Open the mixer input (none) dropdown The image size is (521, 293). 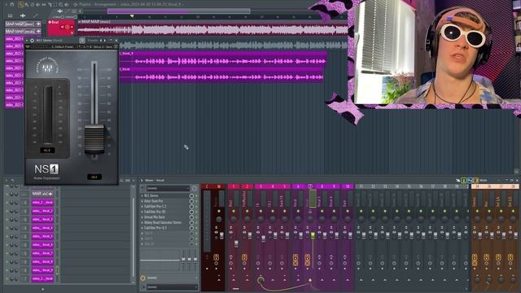point(168,188)
